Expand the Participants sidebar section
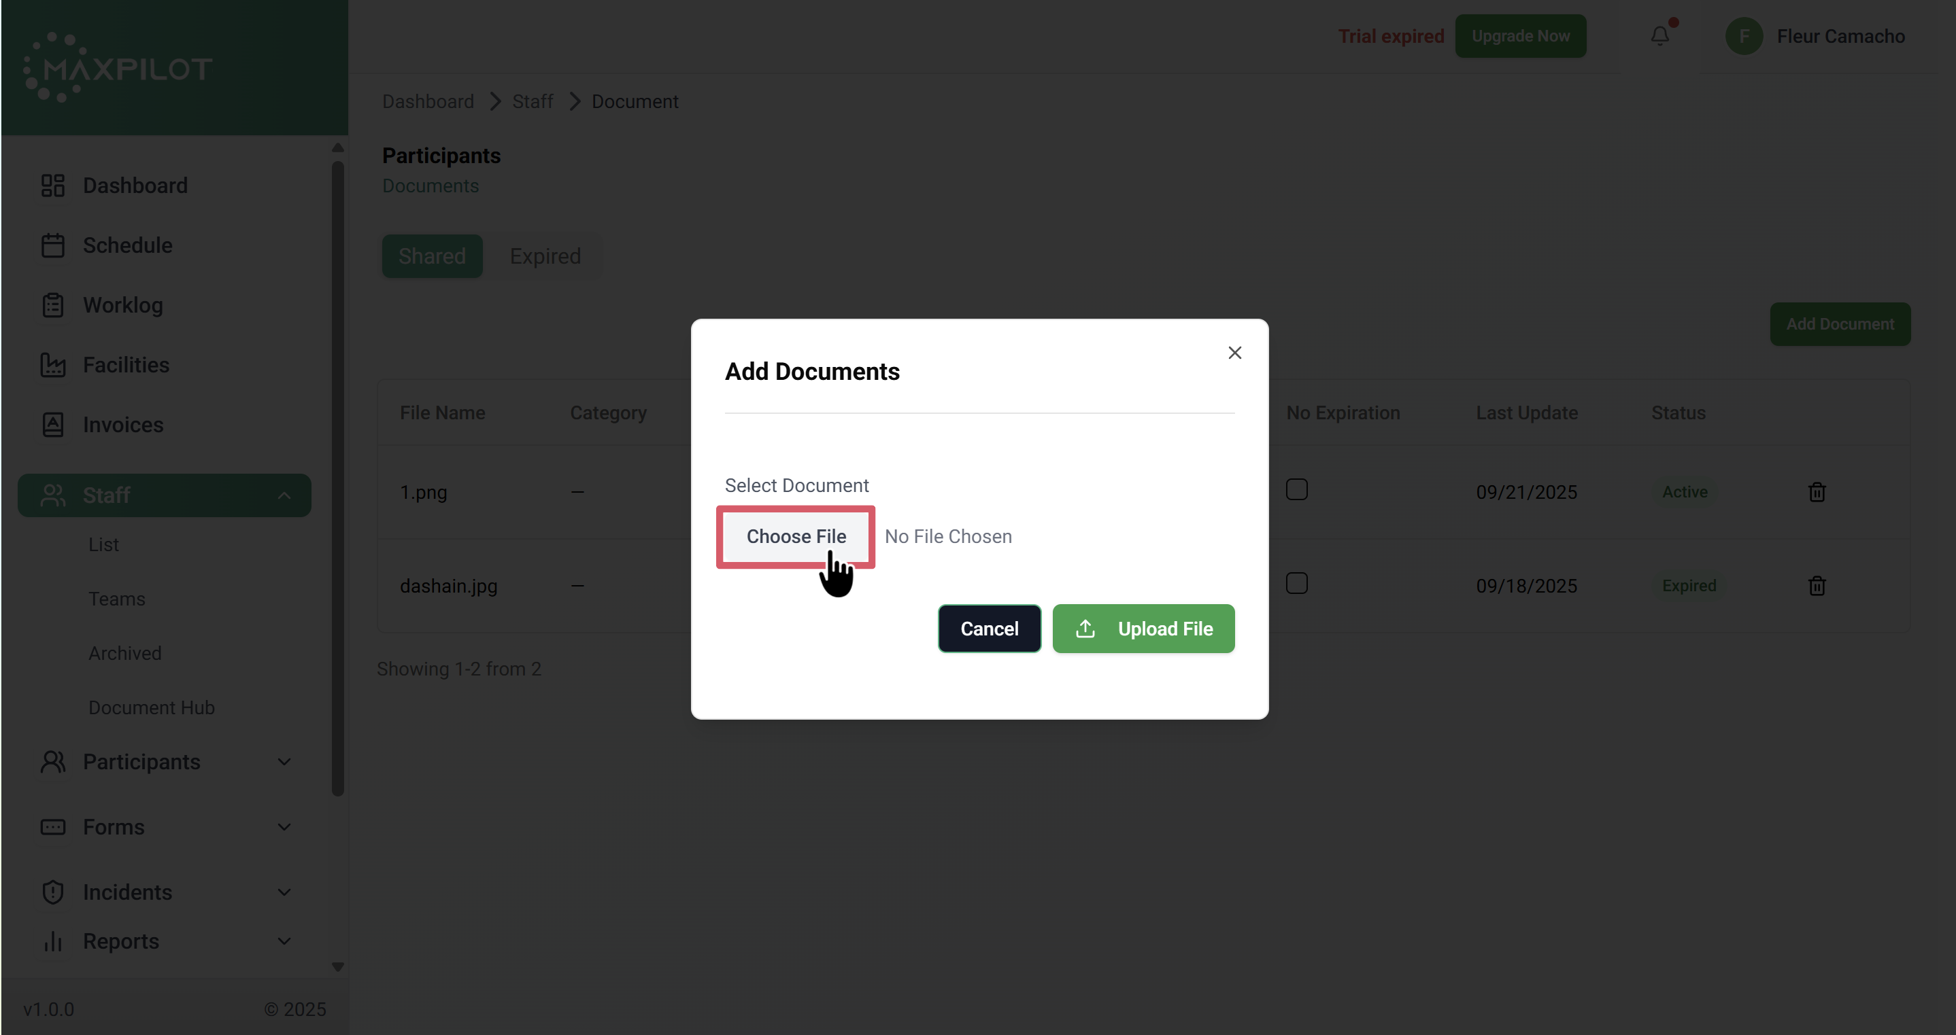 [284, 762]
